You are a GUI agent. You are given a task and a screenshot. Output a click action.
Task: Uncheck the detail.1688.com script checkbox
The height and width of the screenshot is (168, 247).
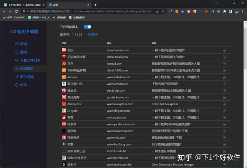click(x=224, y=70)
